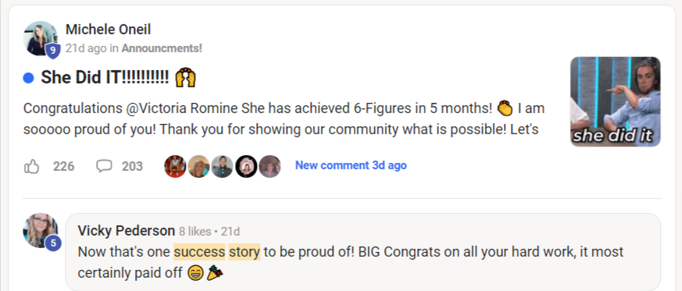Open the Michele Oneil author name
Image resolution: width=682 pixels, height=291 pixels.
click(109, 30)
